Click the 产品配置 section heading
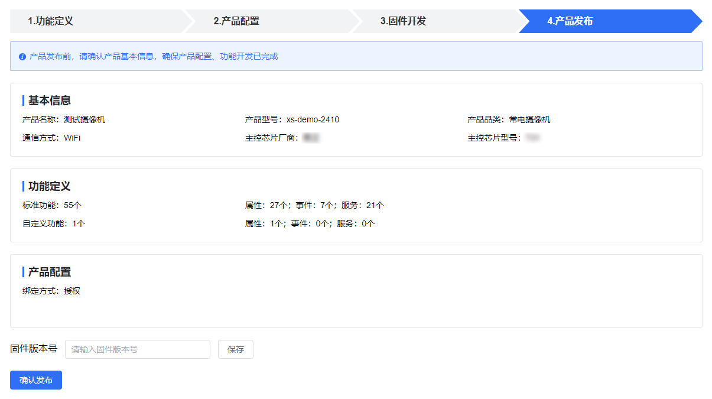The width and height of the screenshot is (712, 399). (x=50, y=272)
